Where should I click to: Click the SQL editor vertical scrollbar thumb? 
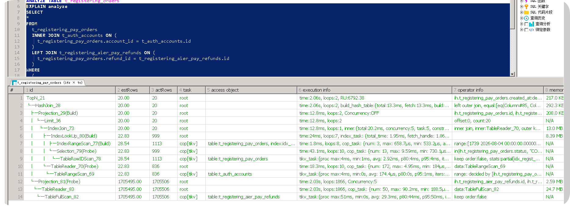click(512, 15)
